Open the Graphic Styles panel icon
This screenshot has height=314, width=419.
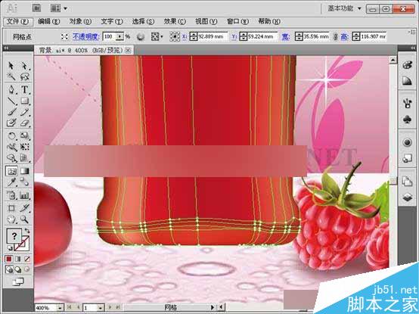point(407,159)
